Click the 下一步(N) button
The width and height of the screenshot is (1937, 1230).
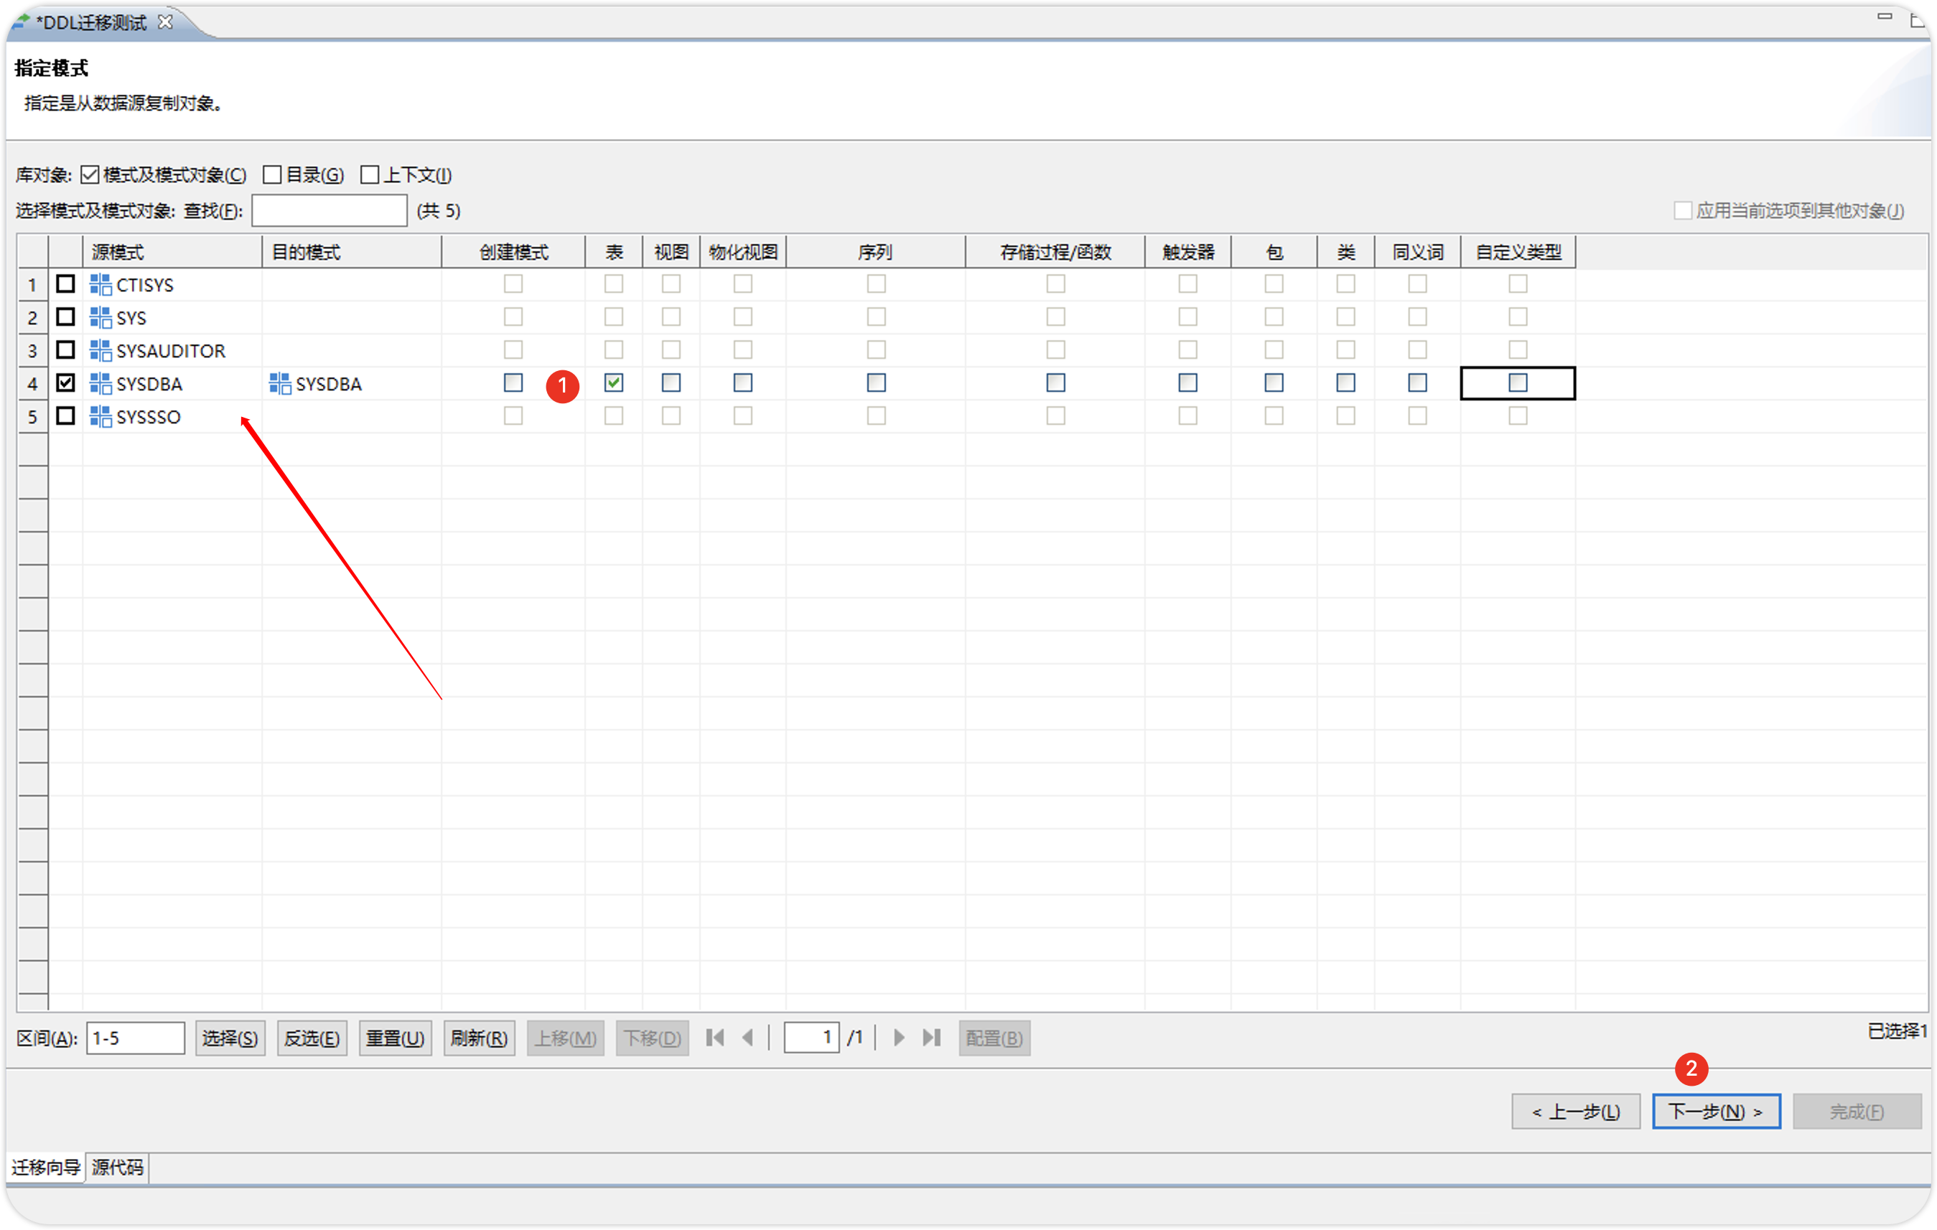pos(1716,1112)
